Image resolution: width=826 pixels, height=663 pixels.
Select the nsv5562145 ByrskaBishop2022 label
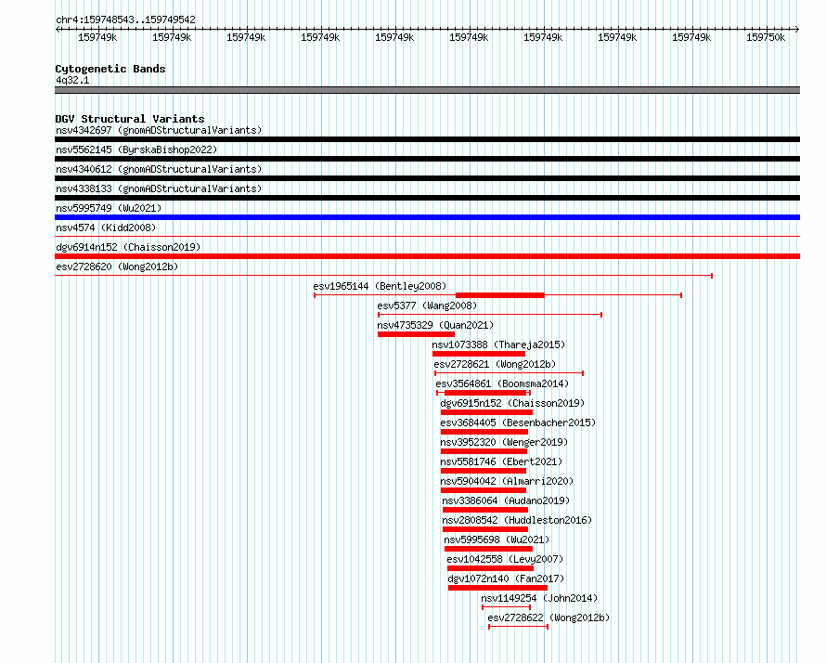136,149
